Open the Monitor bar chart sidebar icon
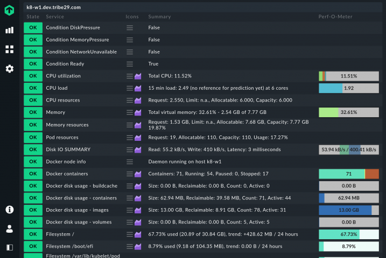This screenshot has height=258, width=386. click(9, 30)
